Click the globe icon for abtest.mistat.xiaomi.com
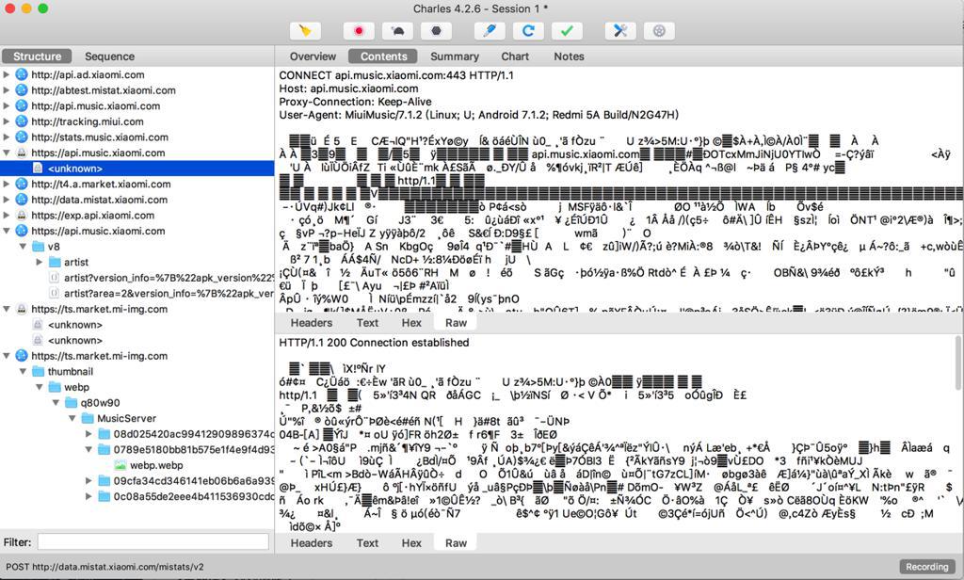This screenshot has height=580, width=964. pyautogui.click(x=22, y=89)
